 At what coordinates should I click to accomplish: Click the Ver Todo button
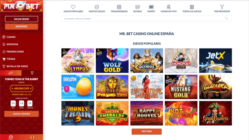147,131
